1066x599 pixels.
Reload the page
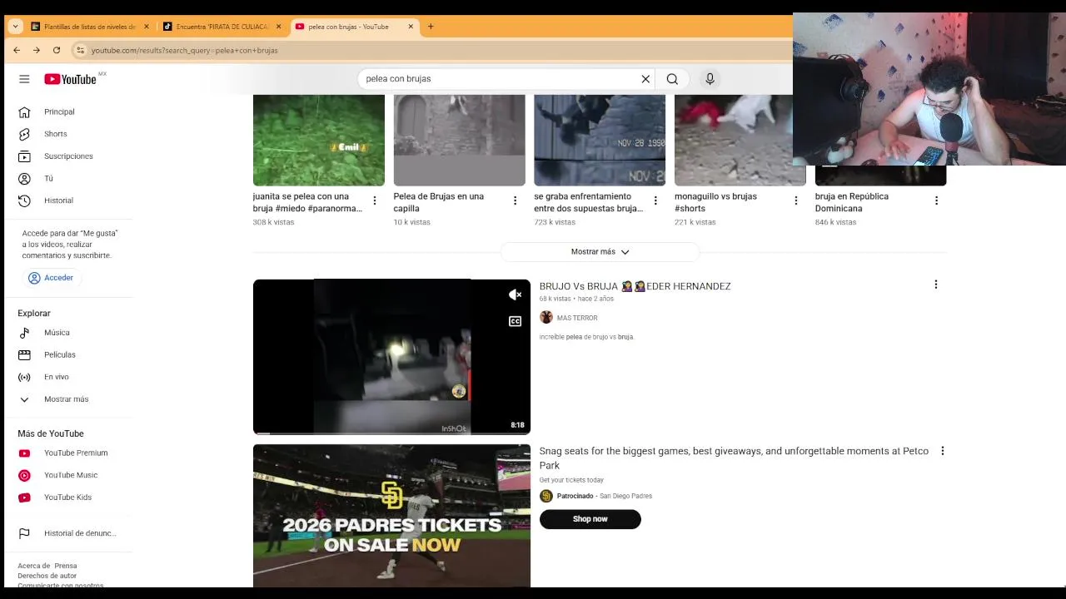[57, 50]
